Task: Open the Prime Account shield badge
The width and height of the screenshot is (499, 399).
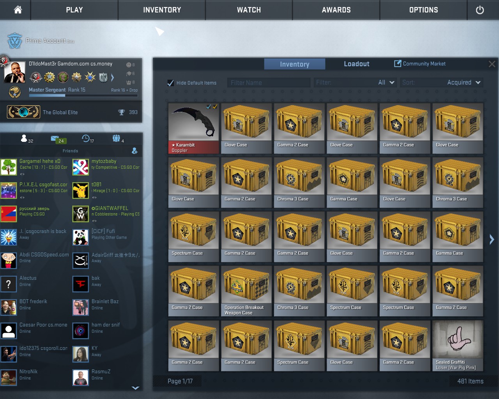Action: 15,41
